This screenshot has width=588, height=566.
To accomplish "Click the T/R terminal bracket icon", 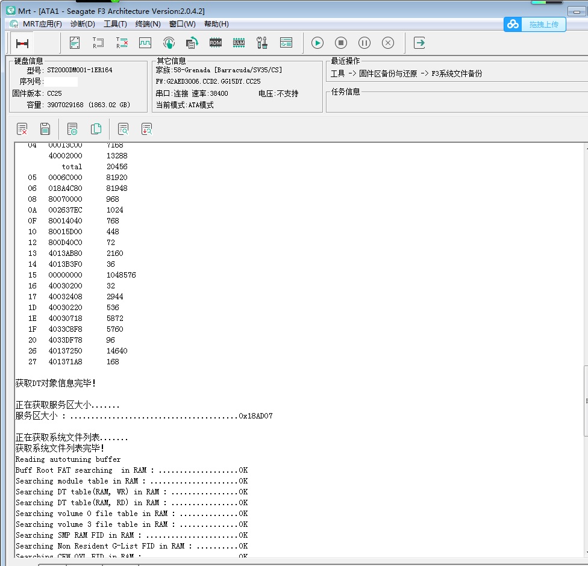I will click(x=98, y=43).
